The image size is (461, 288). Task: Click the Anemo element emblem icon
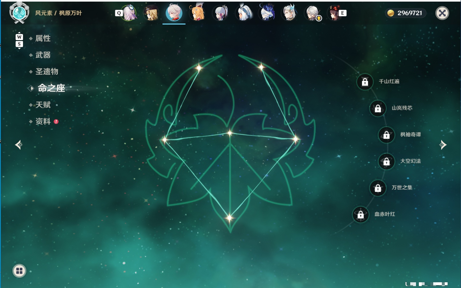click(19, 12)
